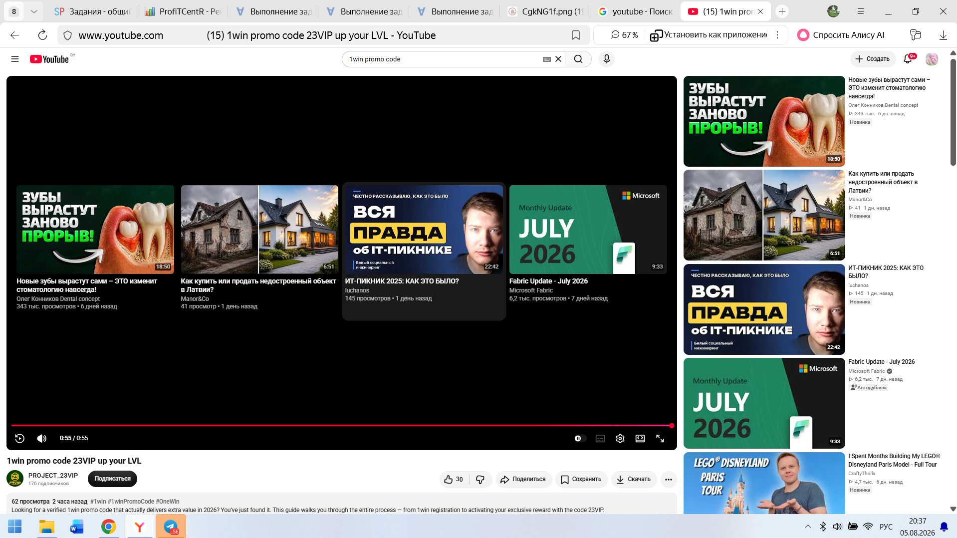This screenshot has width=957, height=538.
Task: Click the #1winPromoCode hashtag
Action: pos(131,502)
